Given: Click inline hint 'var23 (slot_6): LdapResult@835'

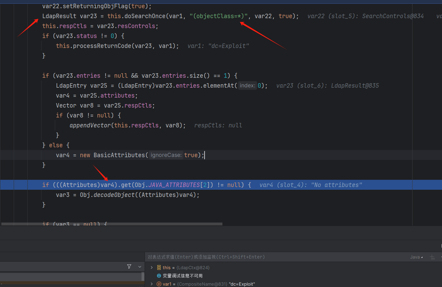Looking at the screenshot, I should tap(328, 86).
